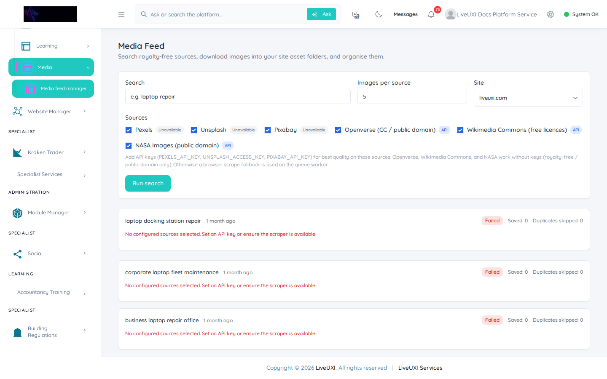Click the Run search button
This screenshot has width=607, height=379.
148,184
